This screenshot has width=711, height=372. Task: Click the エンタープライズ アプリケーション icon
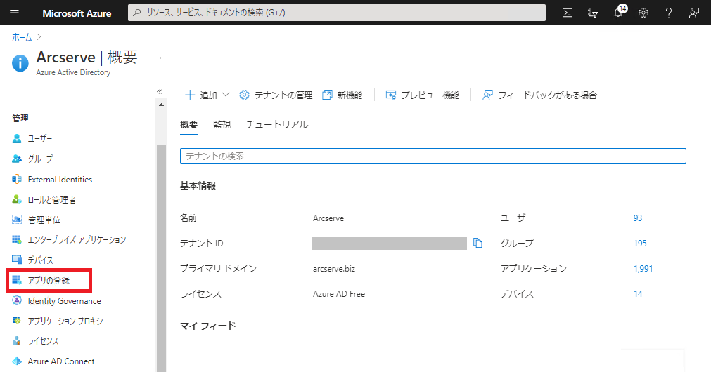pyautogui.click(x=17, y=240)
